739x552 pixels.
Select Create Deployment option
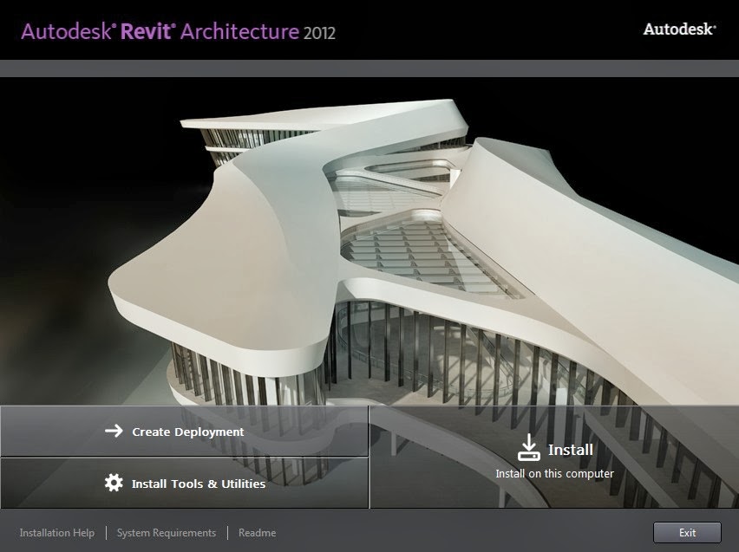coord(184,431)
